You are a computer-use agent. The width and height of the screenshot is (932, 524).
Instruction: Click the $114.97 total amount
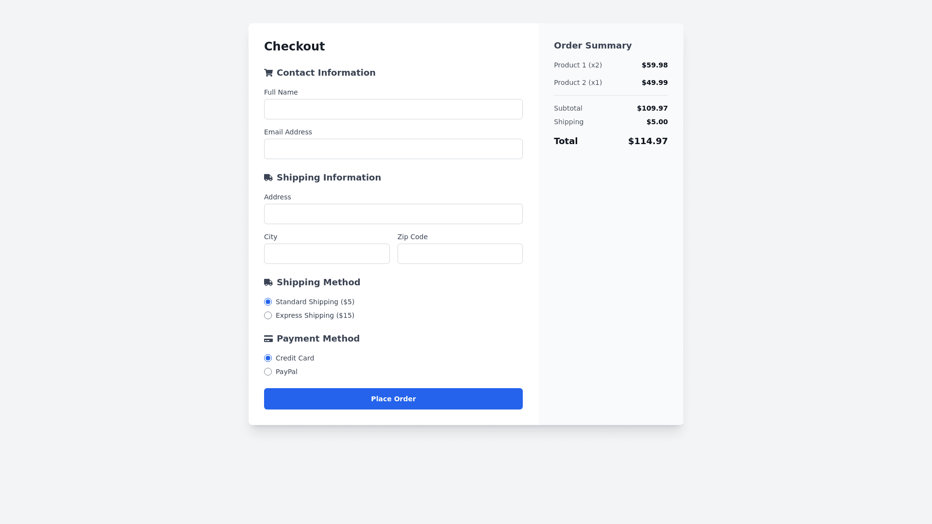pos(648,141)
